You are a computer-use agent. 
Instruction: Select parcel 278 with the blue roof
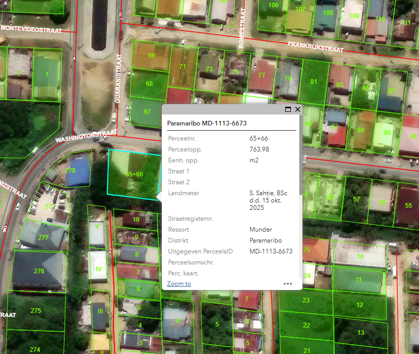click(x=71, y=171)
